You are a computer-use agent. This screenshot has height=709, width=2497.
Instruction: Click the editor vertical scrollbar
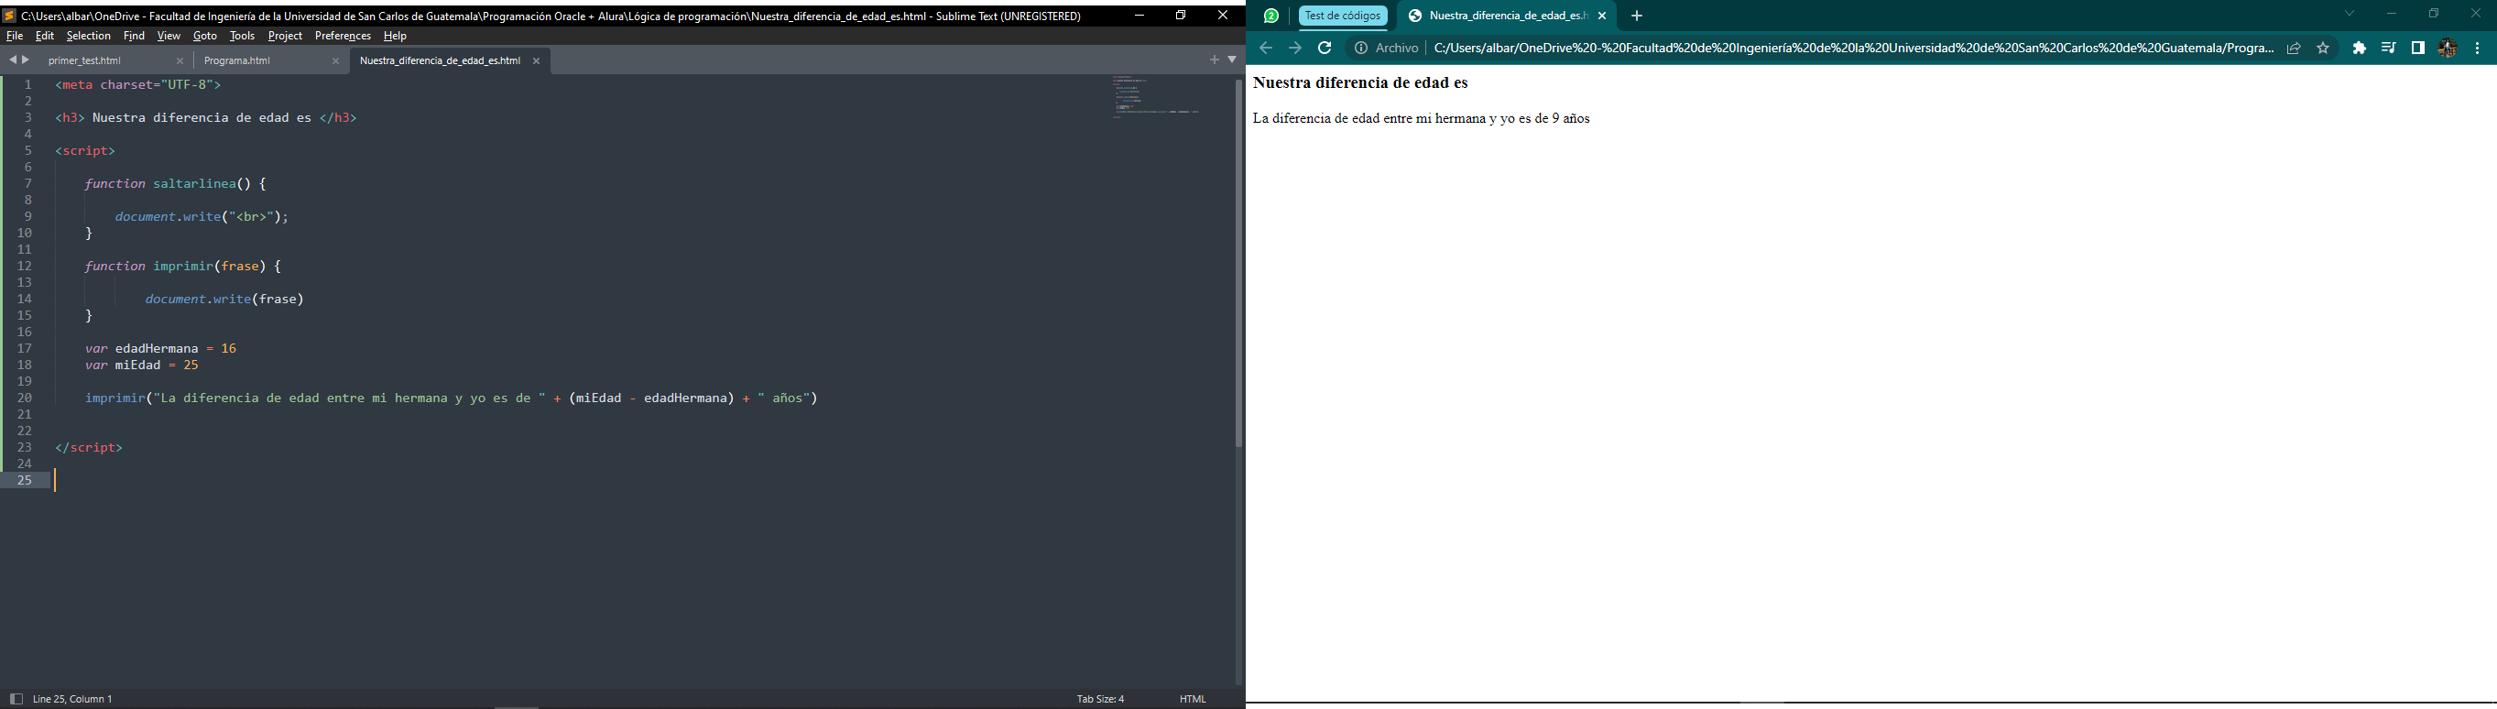(1238, 264)
